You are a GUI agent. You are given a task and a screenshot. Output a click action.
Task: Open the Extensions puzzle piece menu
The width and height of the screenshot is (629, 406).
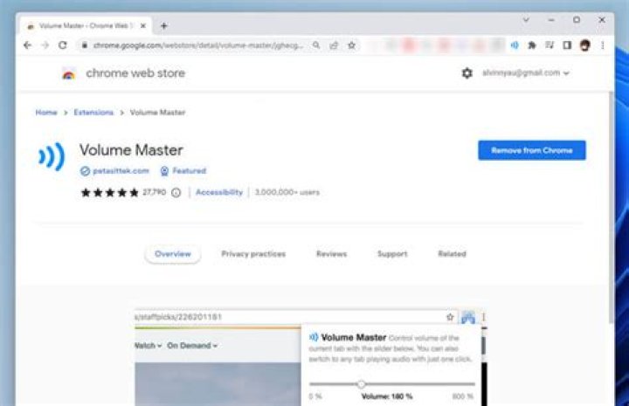pos(532,45)
